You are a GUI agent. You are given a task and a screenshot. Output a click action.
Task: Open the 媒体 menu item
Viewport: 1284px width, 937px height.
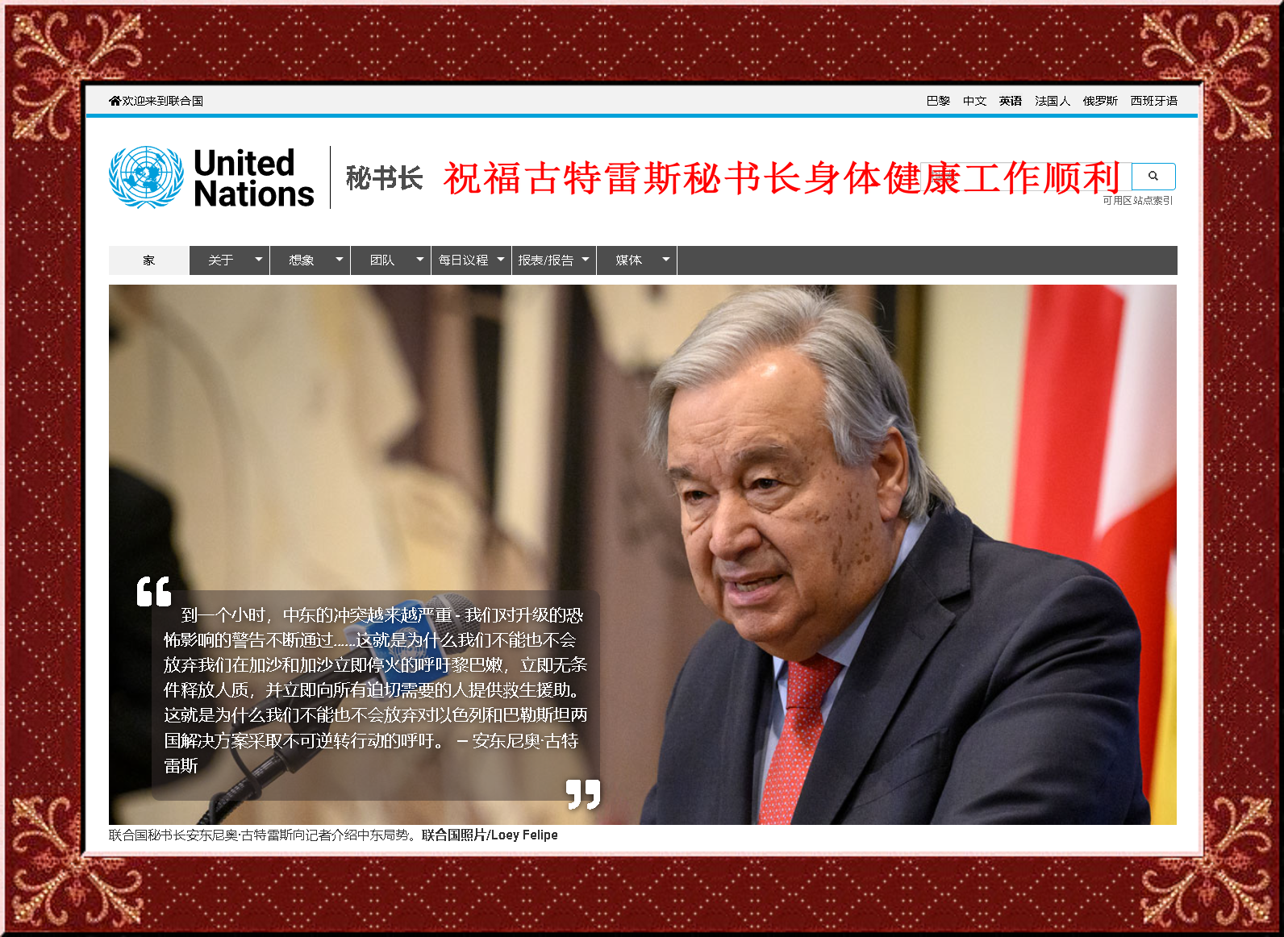[628, 260]
